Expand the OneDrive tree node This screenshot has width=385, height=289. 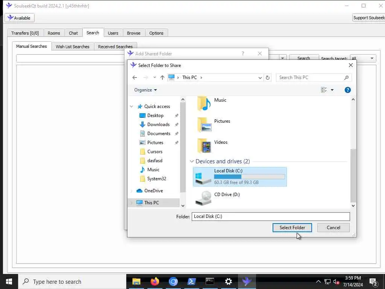[x=132, y=191]
